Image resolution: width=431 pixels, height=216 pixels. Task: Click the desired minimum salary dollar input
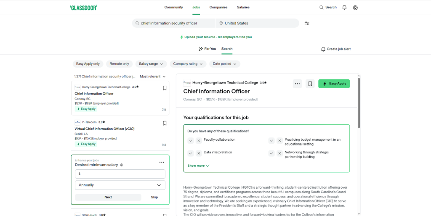(x=120, y=174)
